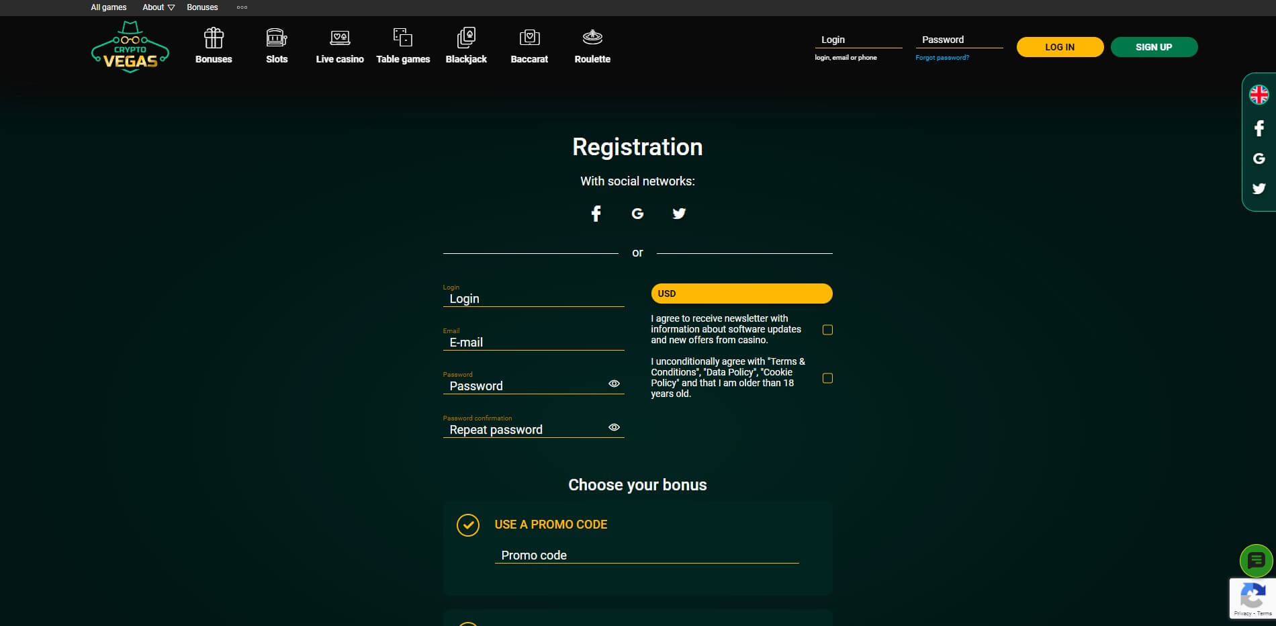
Task: Register with Google in registration form
Action: [637, 214]
